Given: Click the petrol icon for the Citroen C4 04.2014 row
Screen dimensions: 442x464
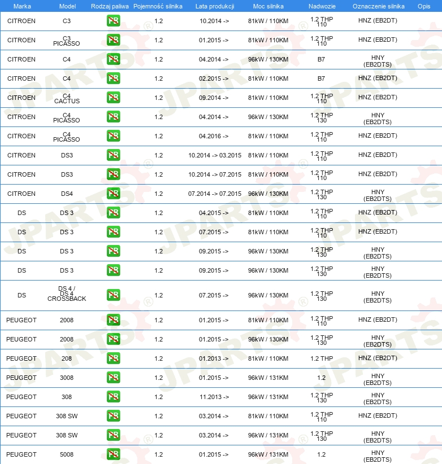Looking at the screenshot, I should pyautogui.click(x=114, y=59).
